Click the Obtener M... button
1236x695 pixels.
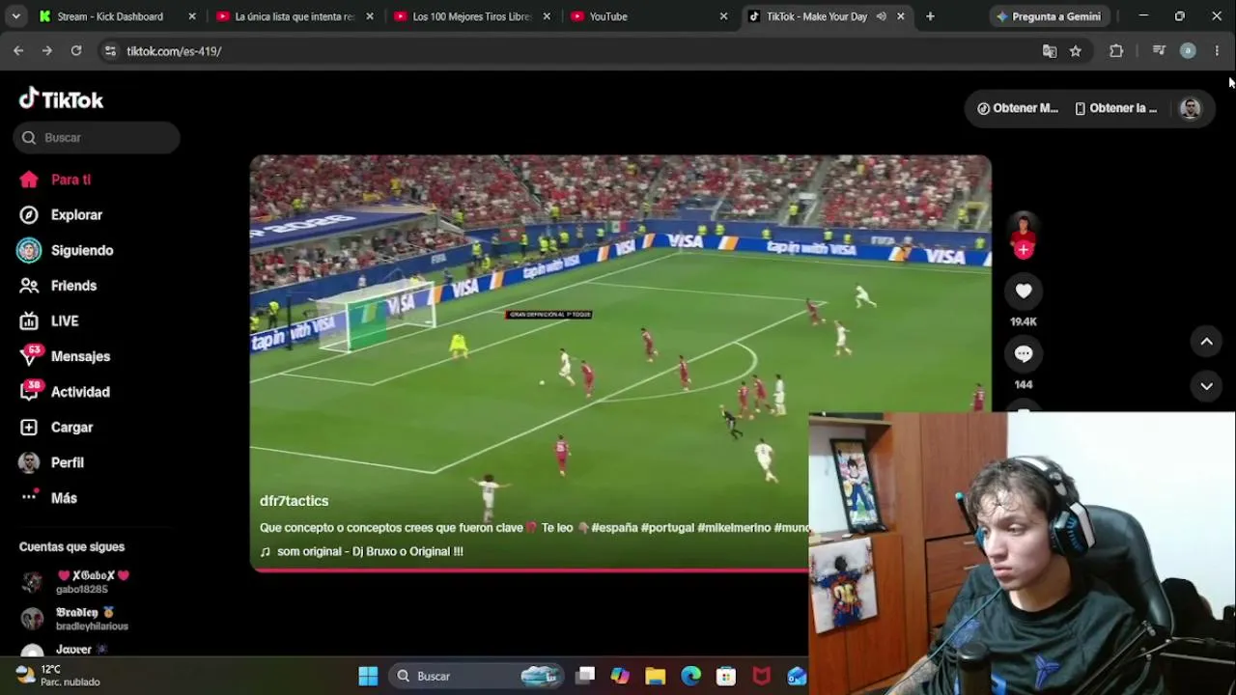(1018, 108)
